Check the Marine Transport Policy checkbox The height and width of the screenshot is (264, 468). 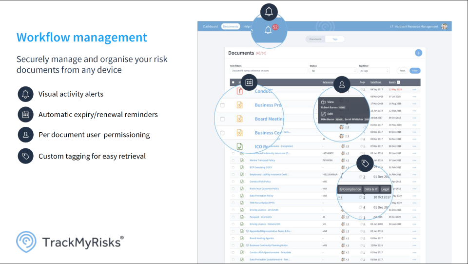233,161
